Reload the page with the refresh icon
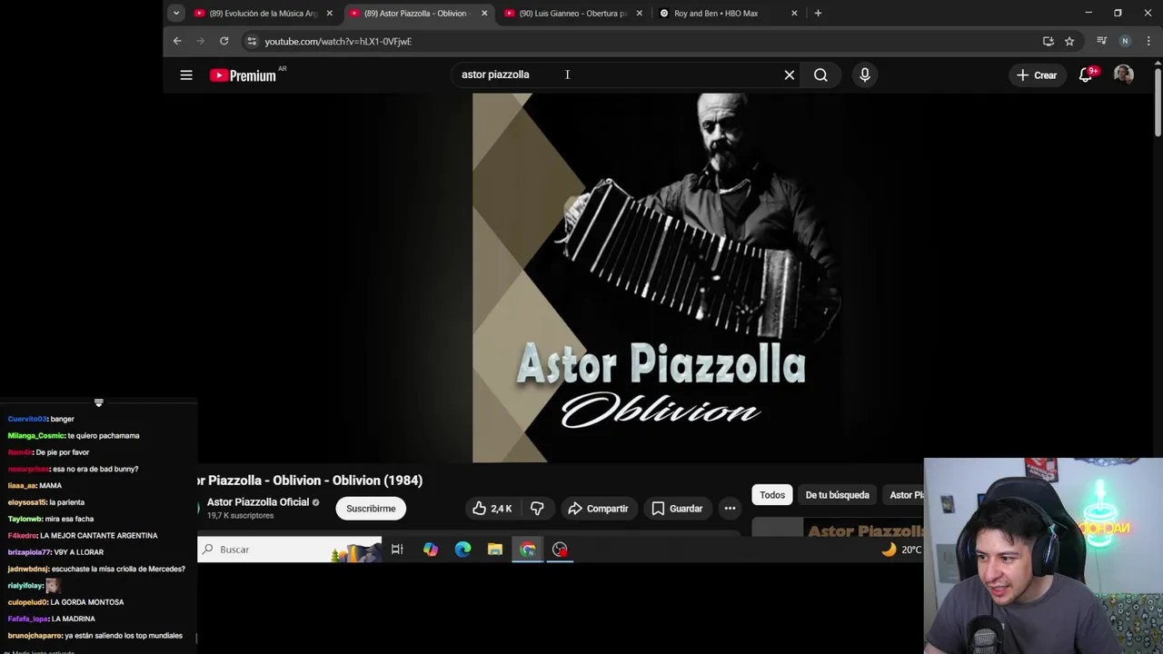 [224, 41]
